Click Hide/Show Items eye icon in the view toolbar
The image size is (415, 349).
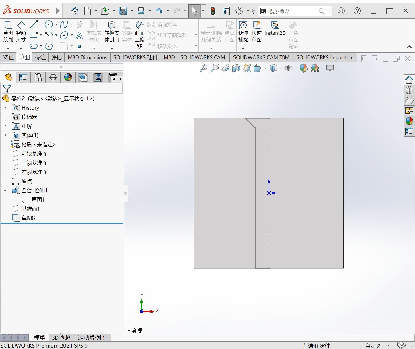pyautogui.click(x=288, y=68)
